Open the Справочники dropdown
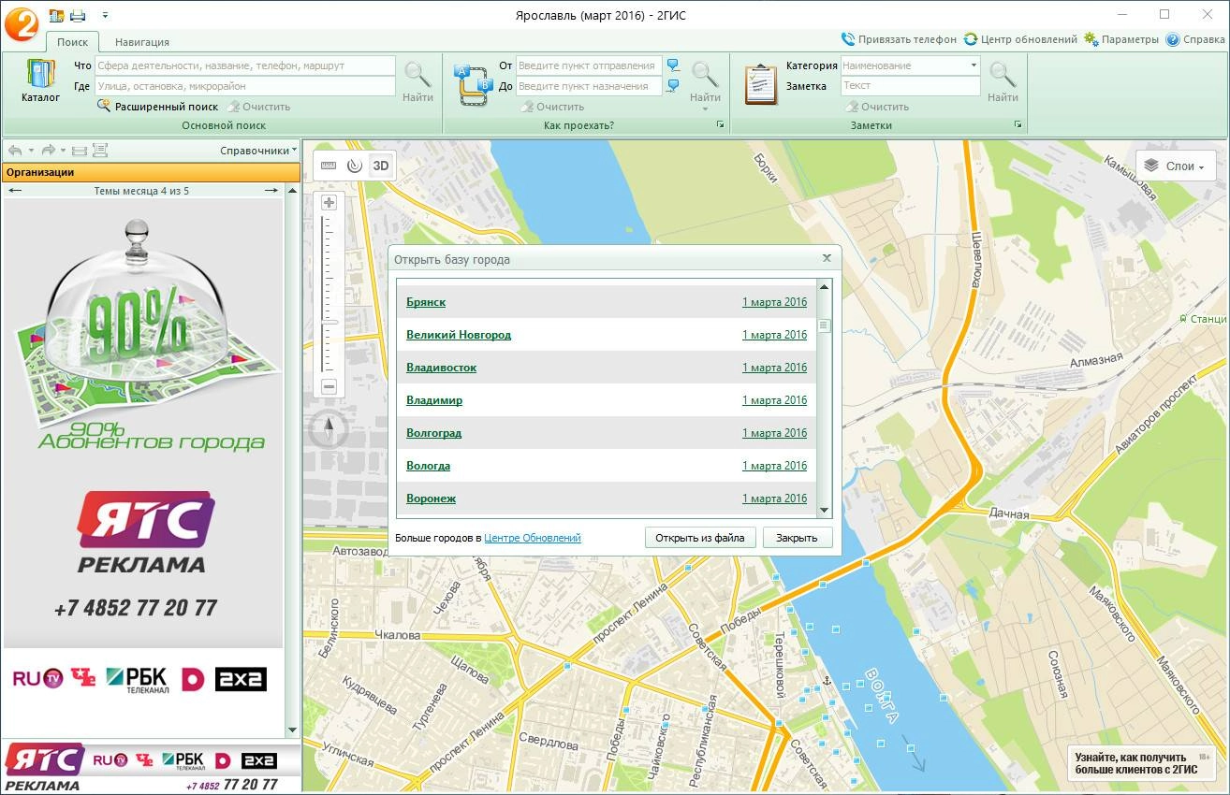 259,150
